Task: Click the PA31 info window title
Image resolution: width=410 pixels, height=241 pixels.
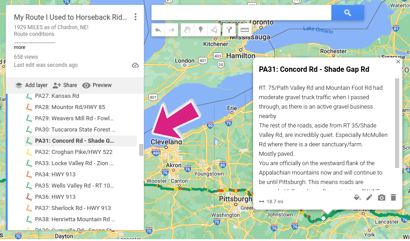Action: point(314,70)
